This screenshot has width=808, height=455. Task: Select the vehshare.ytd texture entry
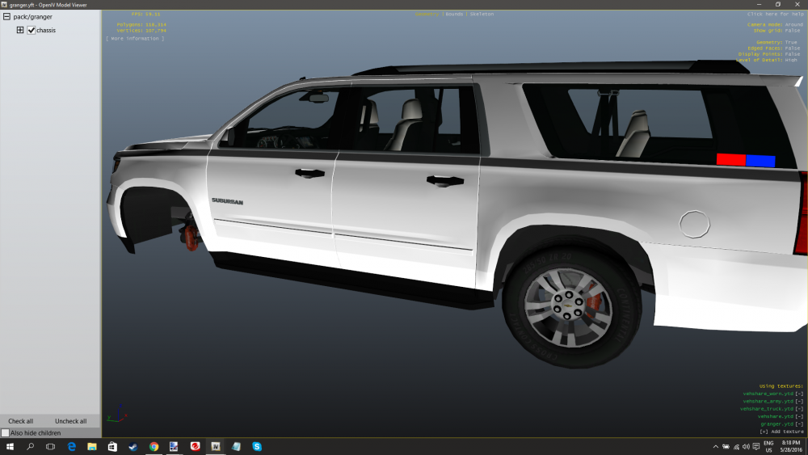(x=776, y=416)
